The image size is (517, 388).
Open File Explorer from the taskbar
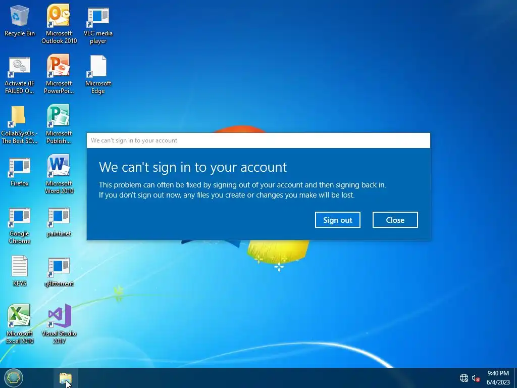click(x=65, y=378)
